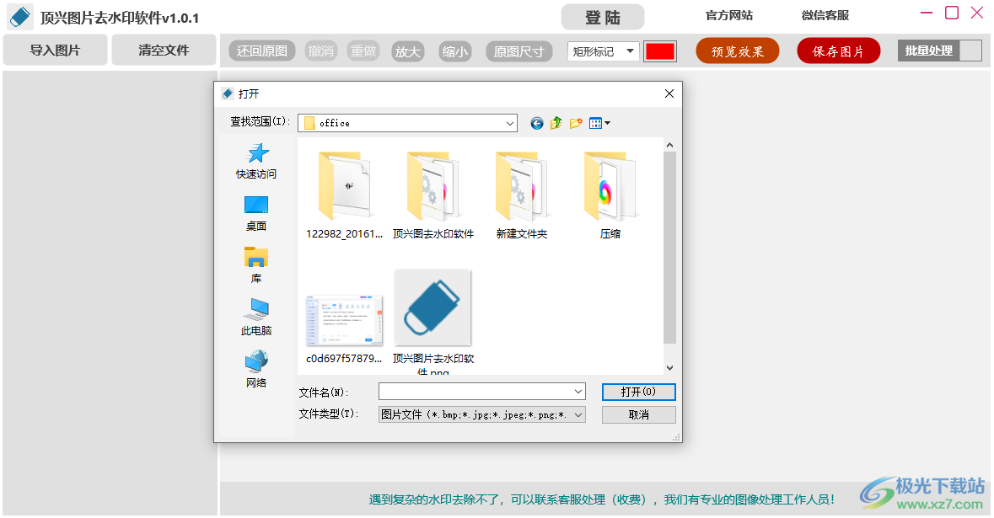The width and height of the screenshot is (994, 518).
Task: Open the 官方网站 official website link
Action: click(729, 15)
